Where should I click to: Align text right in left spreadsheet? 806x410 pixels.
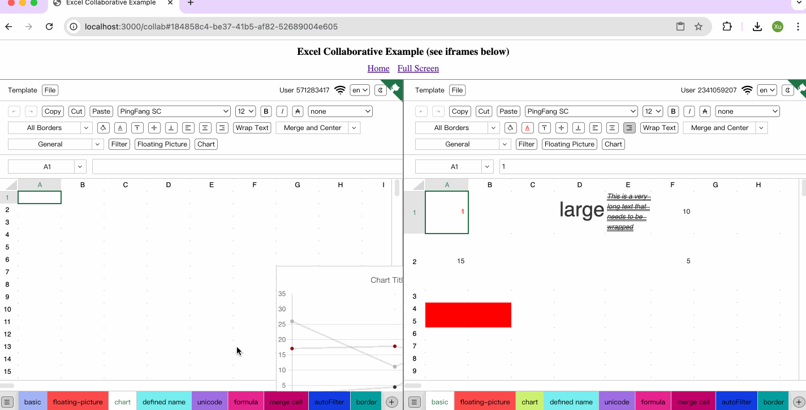(x=222, y=128)
